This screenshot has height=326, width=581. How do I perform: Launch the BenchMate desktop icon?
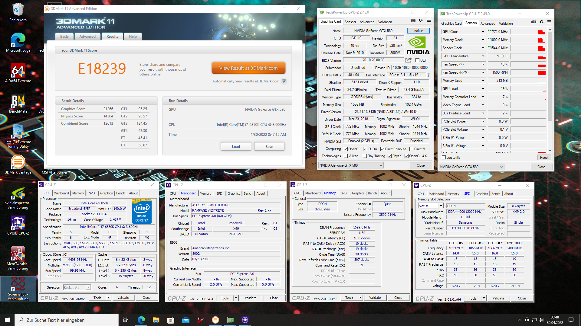pyautogui.click(x=18, y=104)
